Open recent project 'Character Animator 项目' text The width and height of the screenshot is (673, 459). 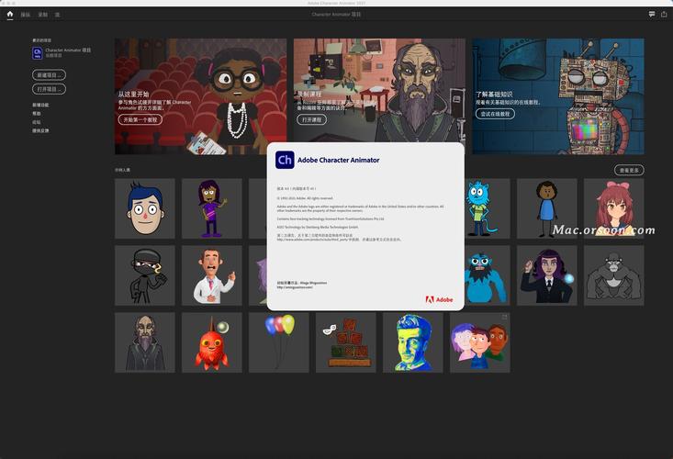68,50
